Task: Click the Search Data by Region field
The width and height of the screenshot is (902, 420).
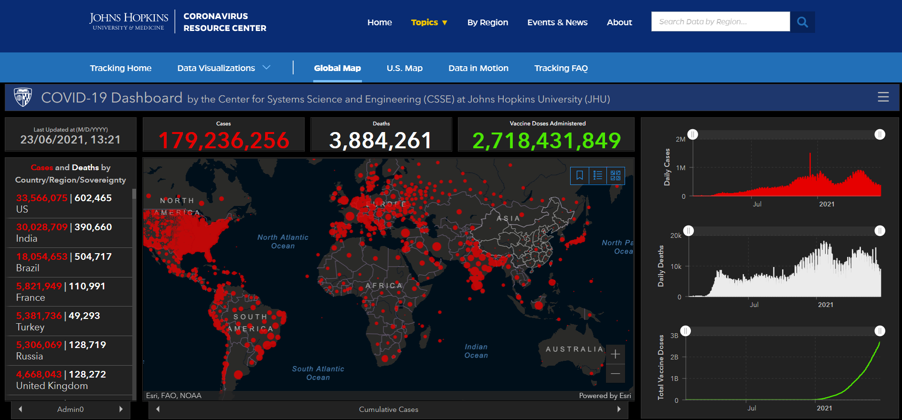Action: (x=721, y=21)
